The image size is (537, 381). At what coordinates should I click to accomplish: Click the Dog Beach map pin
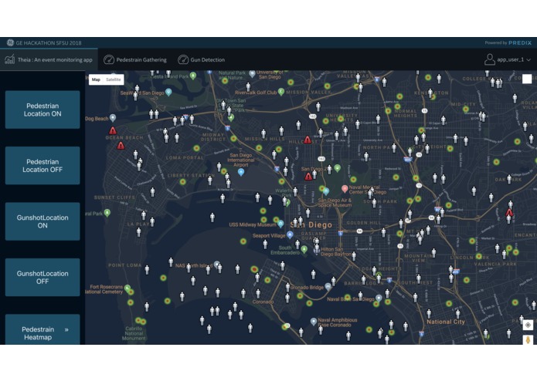coord(113,118)
